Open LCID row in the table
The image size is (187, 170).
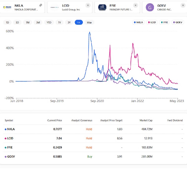(94, 138)
